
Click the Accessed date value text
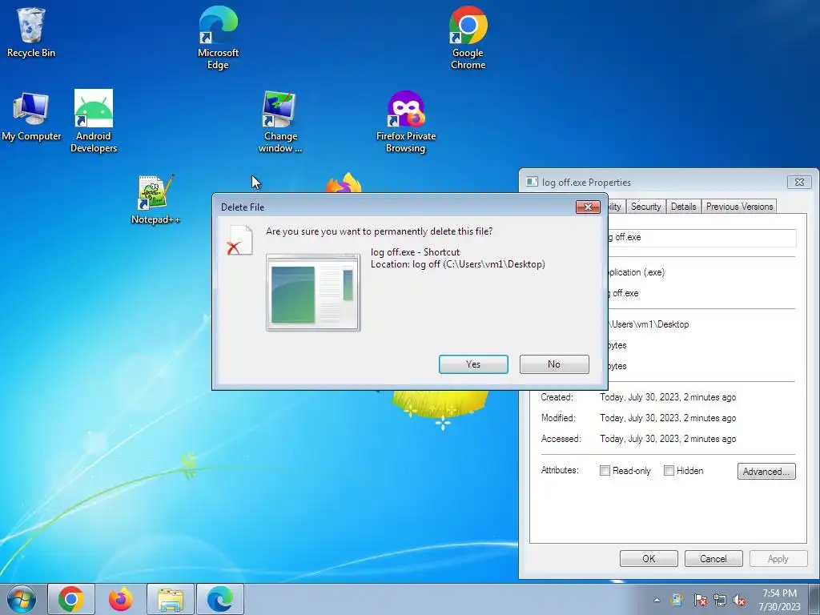[x=668, y=440]
